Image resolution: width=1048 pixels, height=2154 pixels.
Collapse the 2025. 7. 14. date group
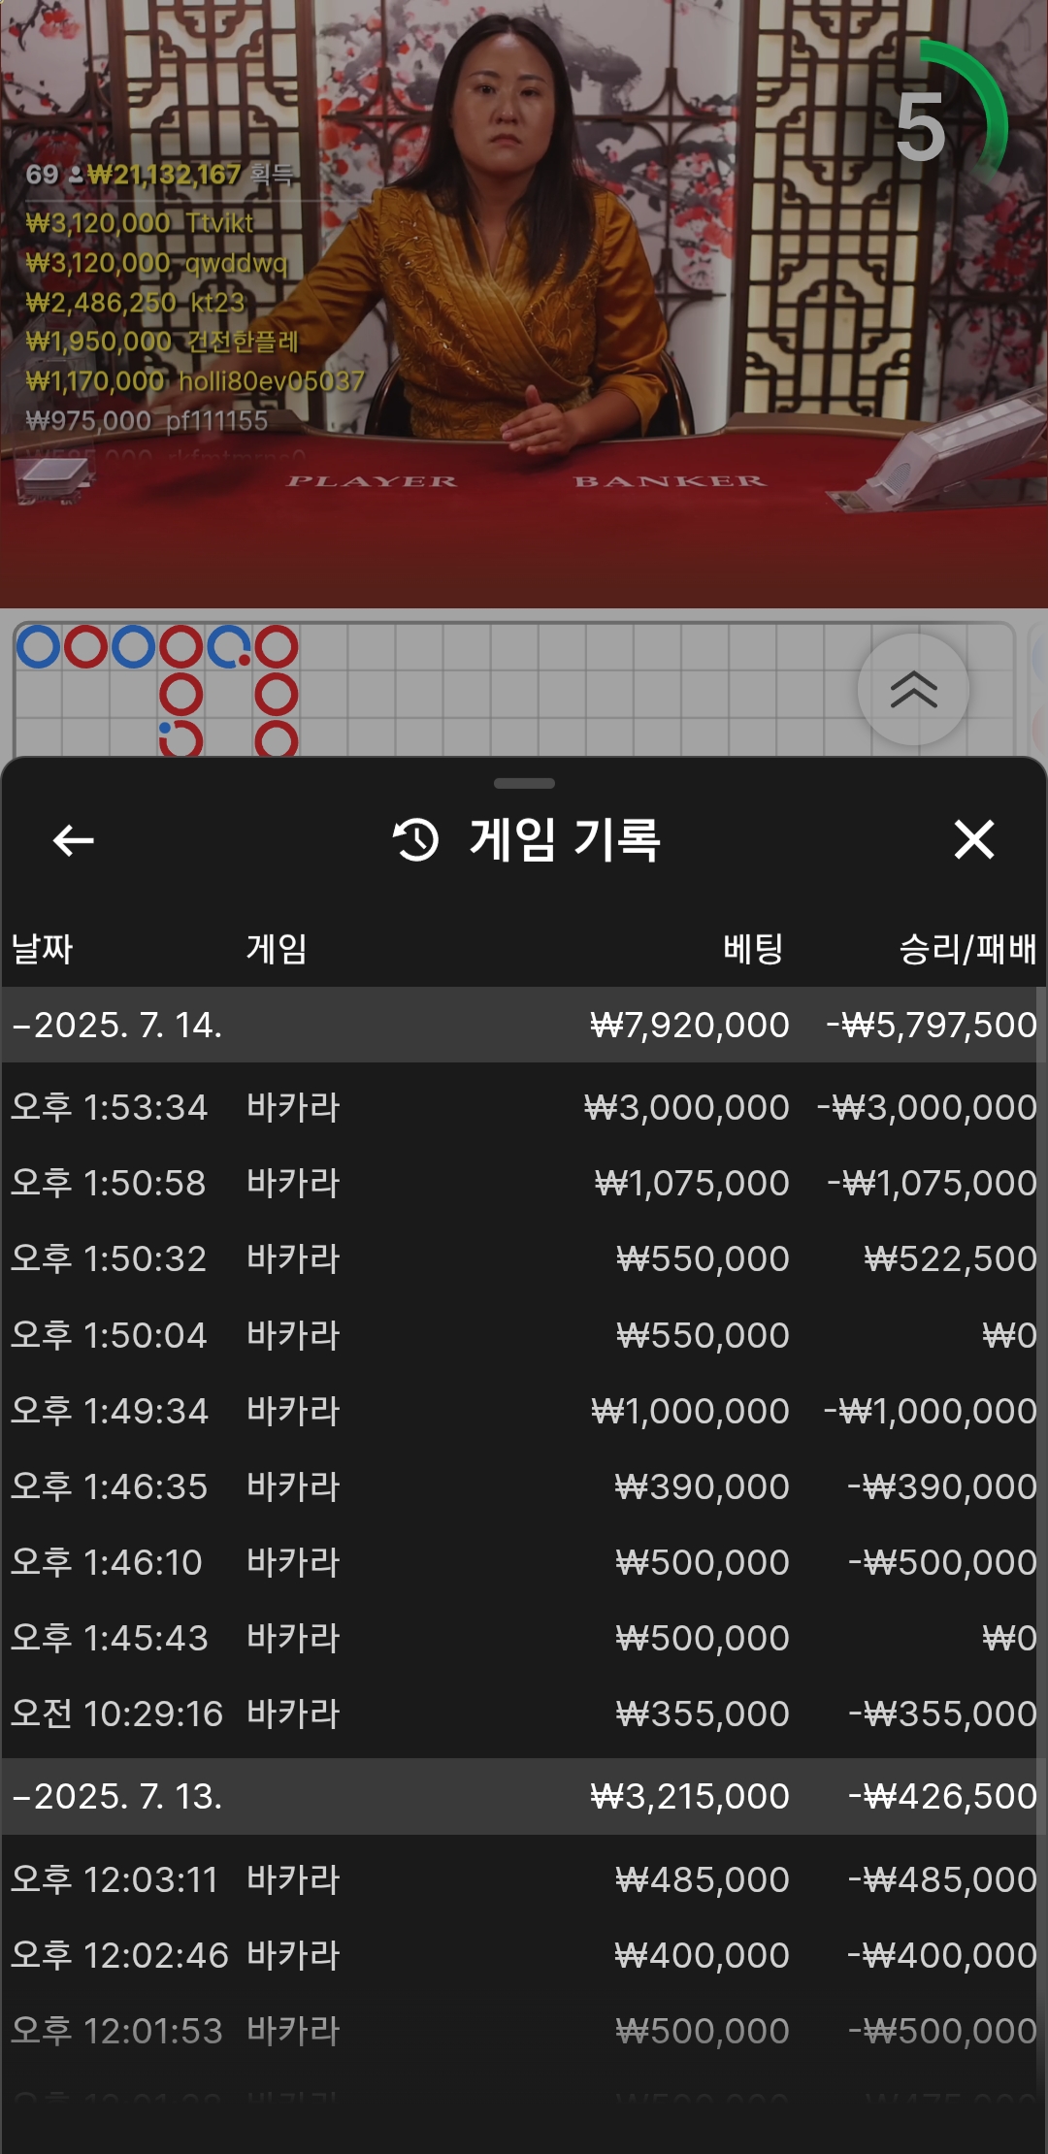(x=524, y=1025)
